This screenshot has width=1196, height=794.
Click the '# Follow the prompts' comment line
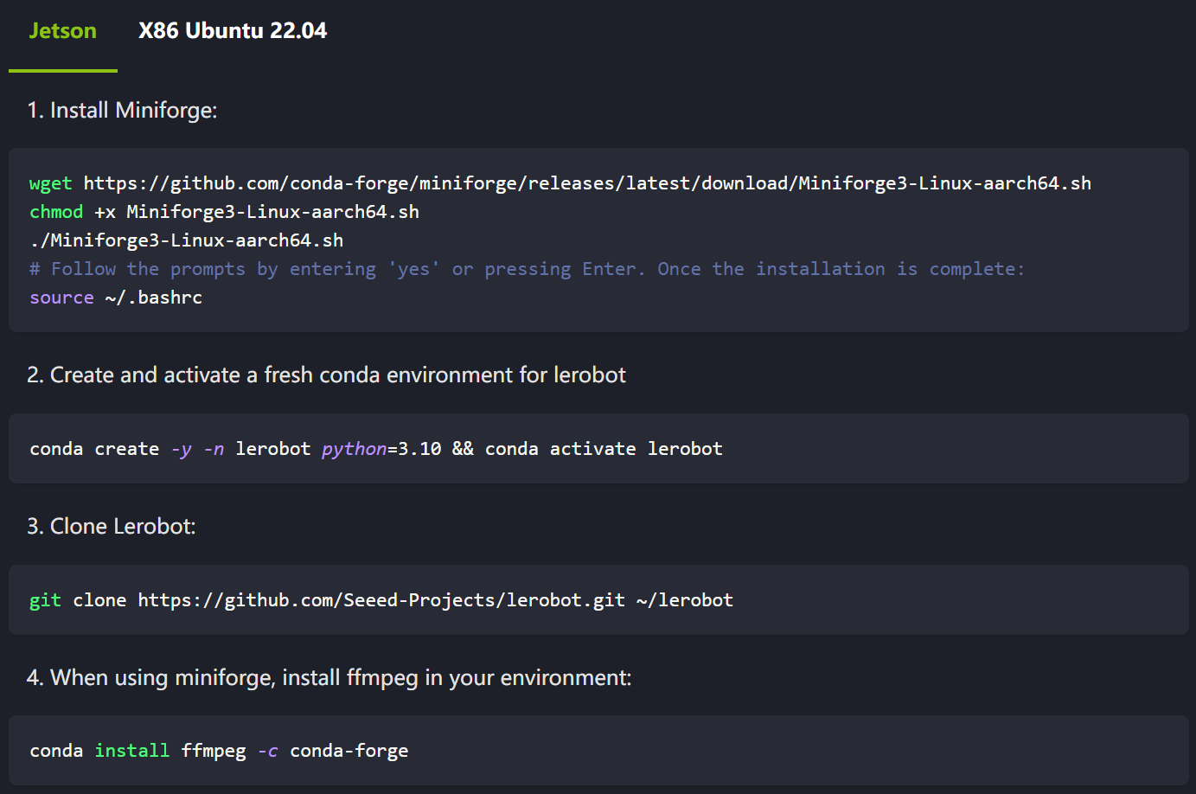tap(527, 269)
